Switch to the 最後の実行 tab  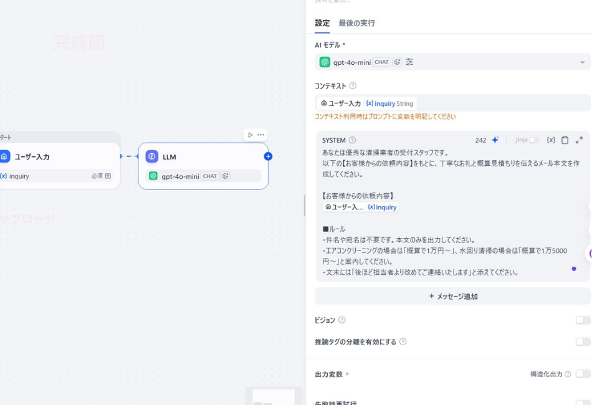356,23
